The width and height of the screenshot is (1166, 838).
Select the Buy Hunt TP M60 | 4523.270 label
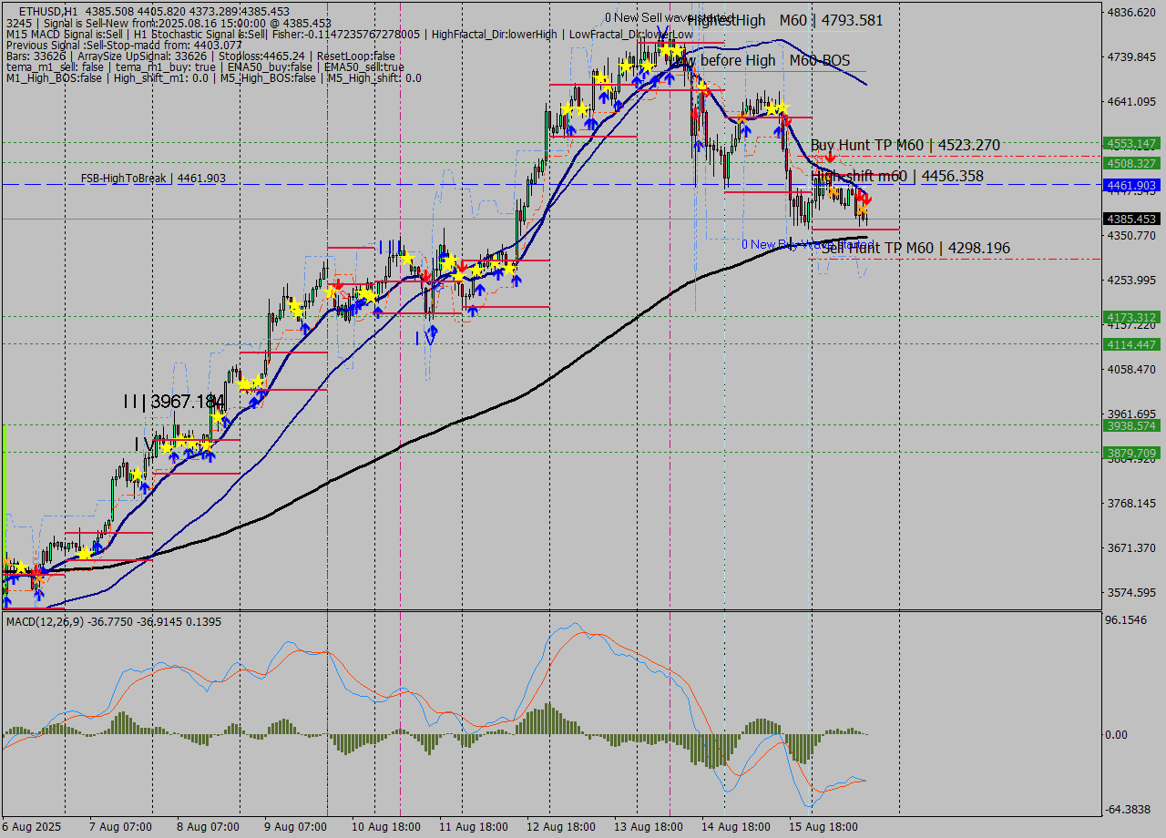905,145
